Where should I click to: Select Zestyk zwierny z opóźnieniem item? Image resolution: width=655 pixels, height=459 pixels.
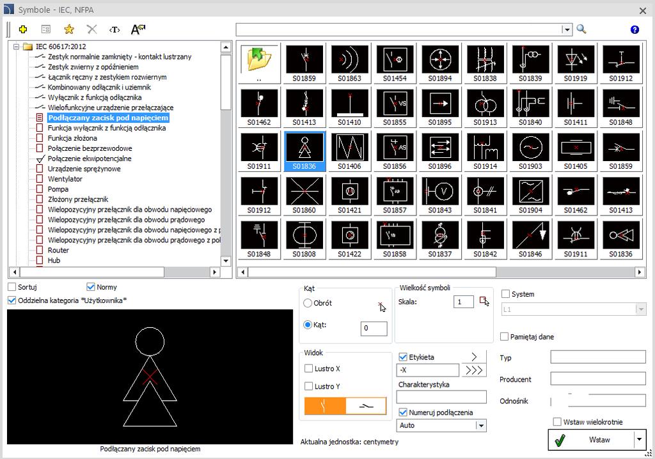[93, 67]
